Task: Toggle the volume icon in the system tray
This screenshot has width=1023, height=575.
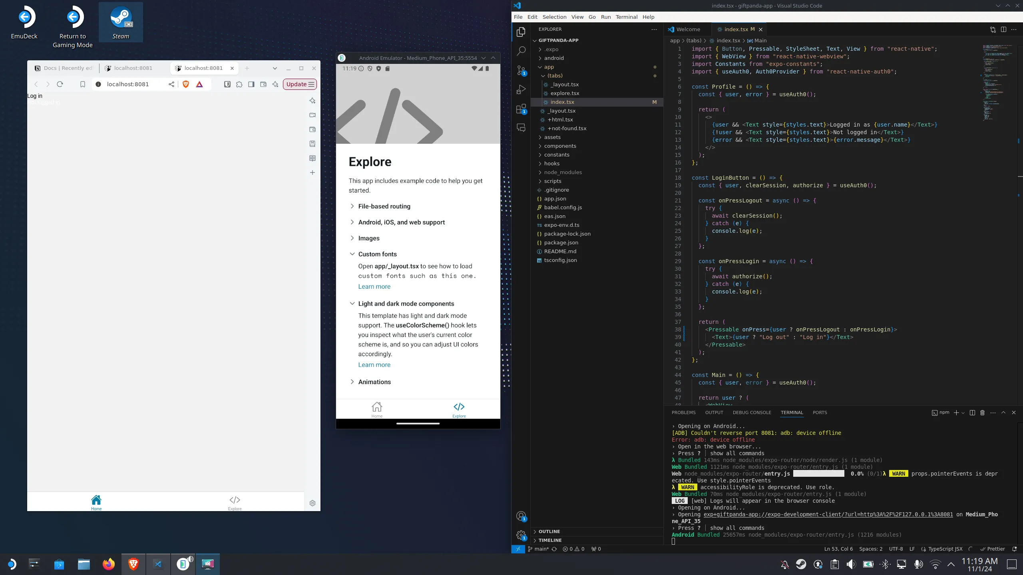Action: click(x=851, y=564)
